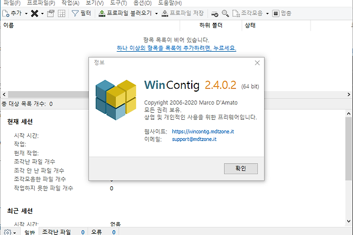
Task: Open the 도구(T) menu
Action: (118, 3)
